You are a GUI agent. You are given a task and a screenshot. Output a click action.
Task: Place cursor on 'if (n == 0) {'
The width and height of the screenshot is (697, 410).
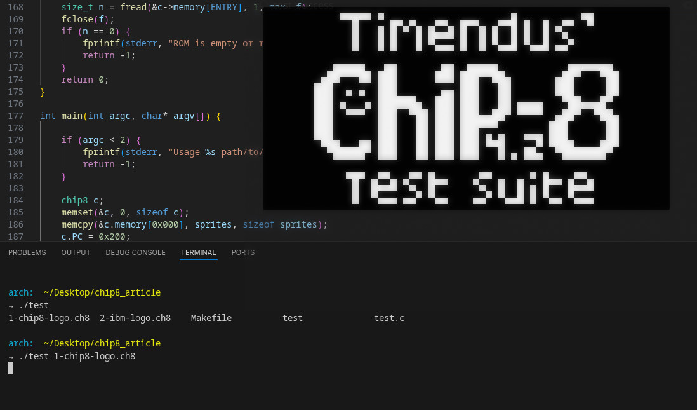[x=96, y=31]
